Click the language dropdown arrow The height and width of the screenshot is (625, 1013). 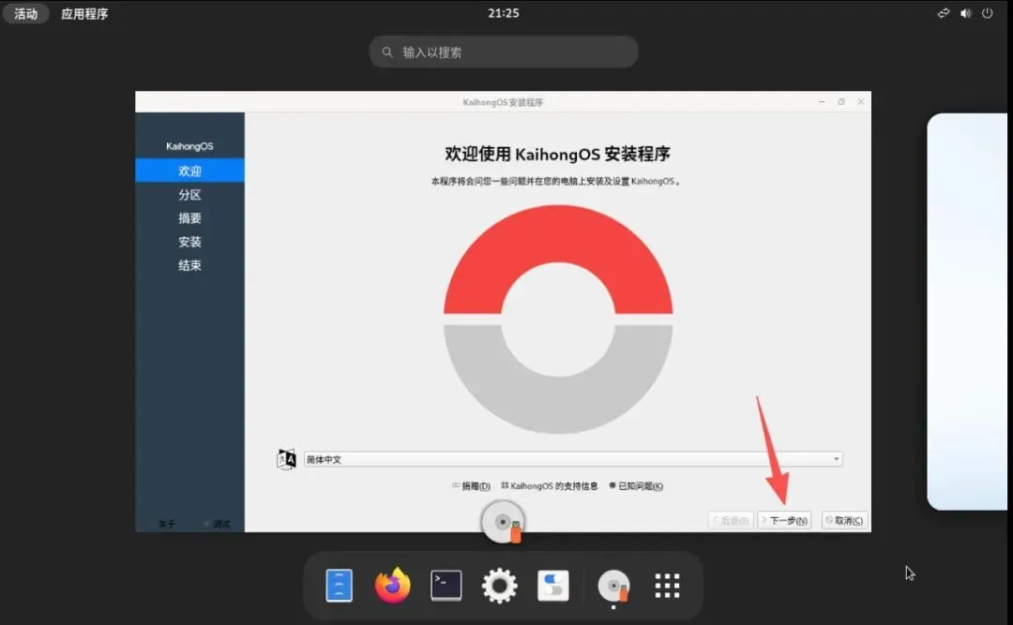836,459
